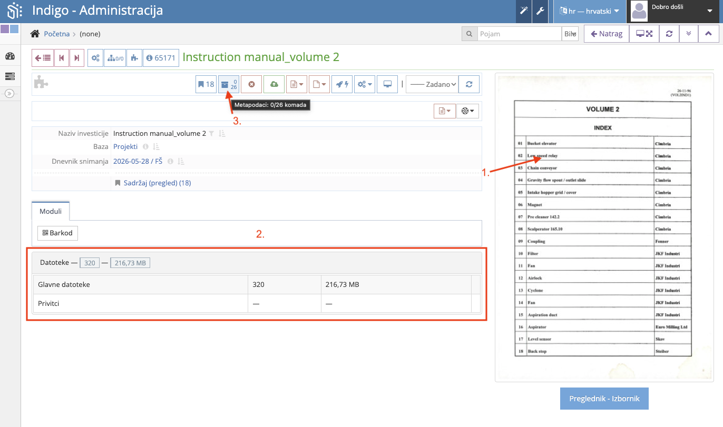Open the bookmark 18 button
Image resolution: width=723 pixels, height=427 pixels.
point(206,84)
